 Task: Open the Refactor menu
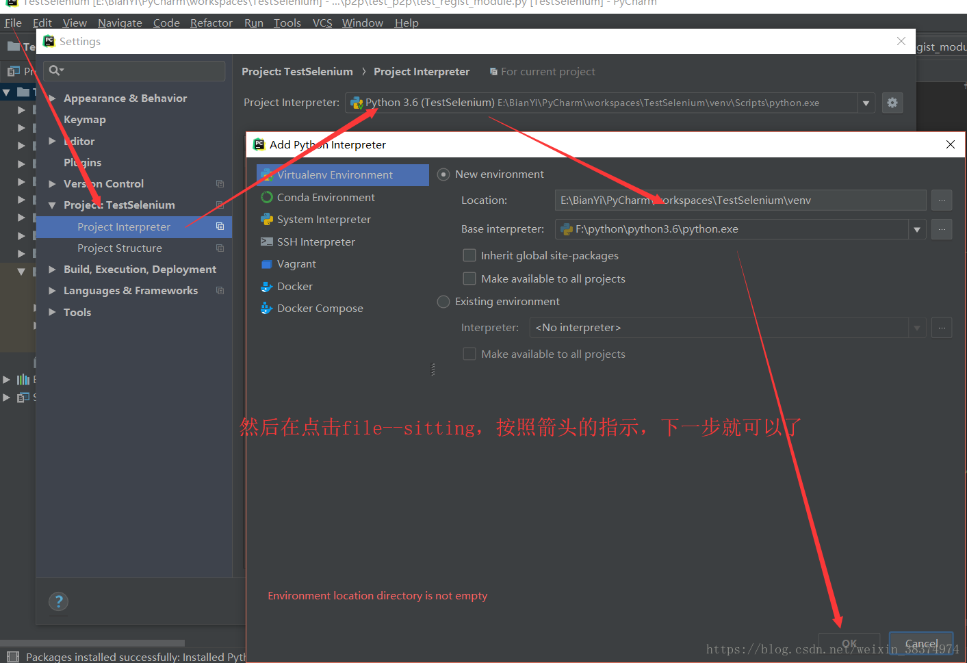211,23
